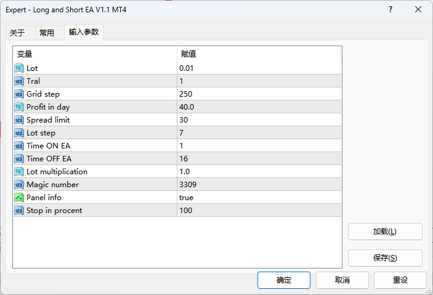Select the Time OFF EA value 16
Viewport: 433px width, 295px height.
pyautogui.click(x=259, y=159)
